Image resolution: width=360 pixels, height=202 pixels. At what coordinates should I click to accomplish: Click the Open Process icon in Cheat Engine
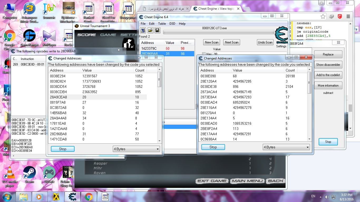143,30
